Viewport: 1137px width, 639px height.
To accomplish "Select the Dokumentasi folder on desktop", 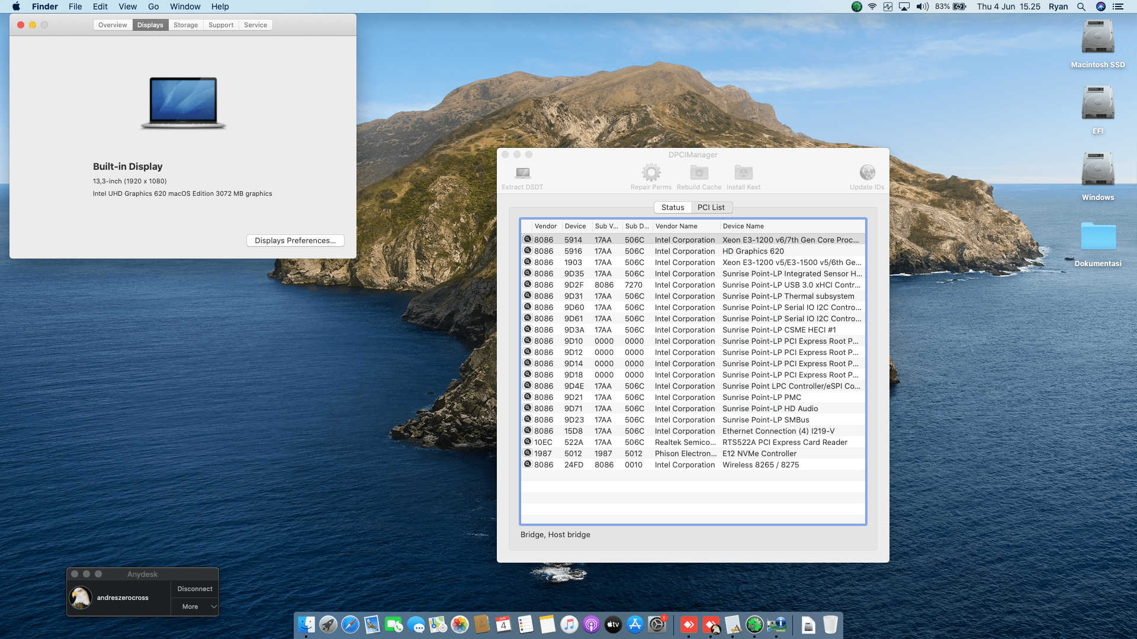I will 1098,235.
